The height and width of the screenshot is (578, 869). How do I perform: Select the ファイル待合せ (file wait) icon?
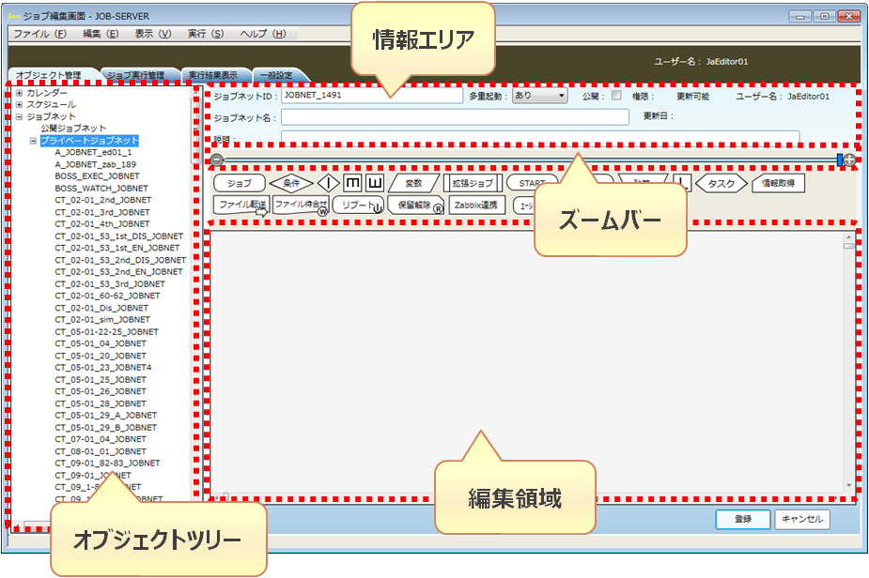coord(301,205)
